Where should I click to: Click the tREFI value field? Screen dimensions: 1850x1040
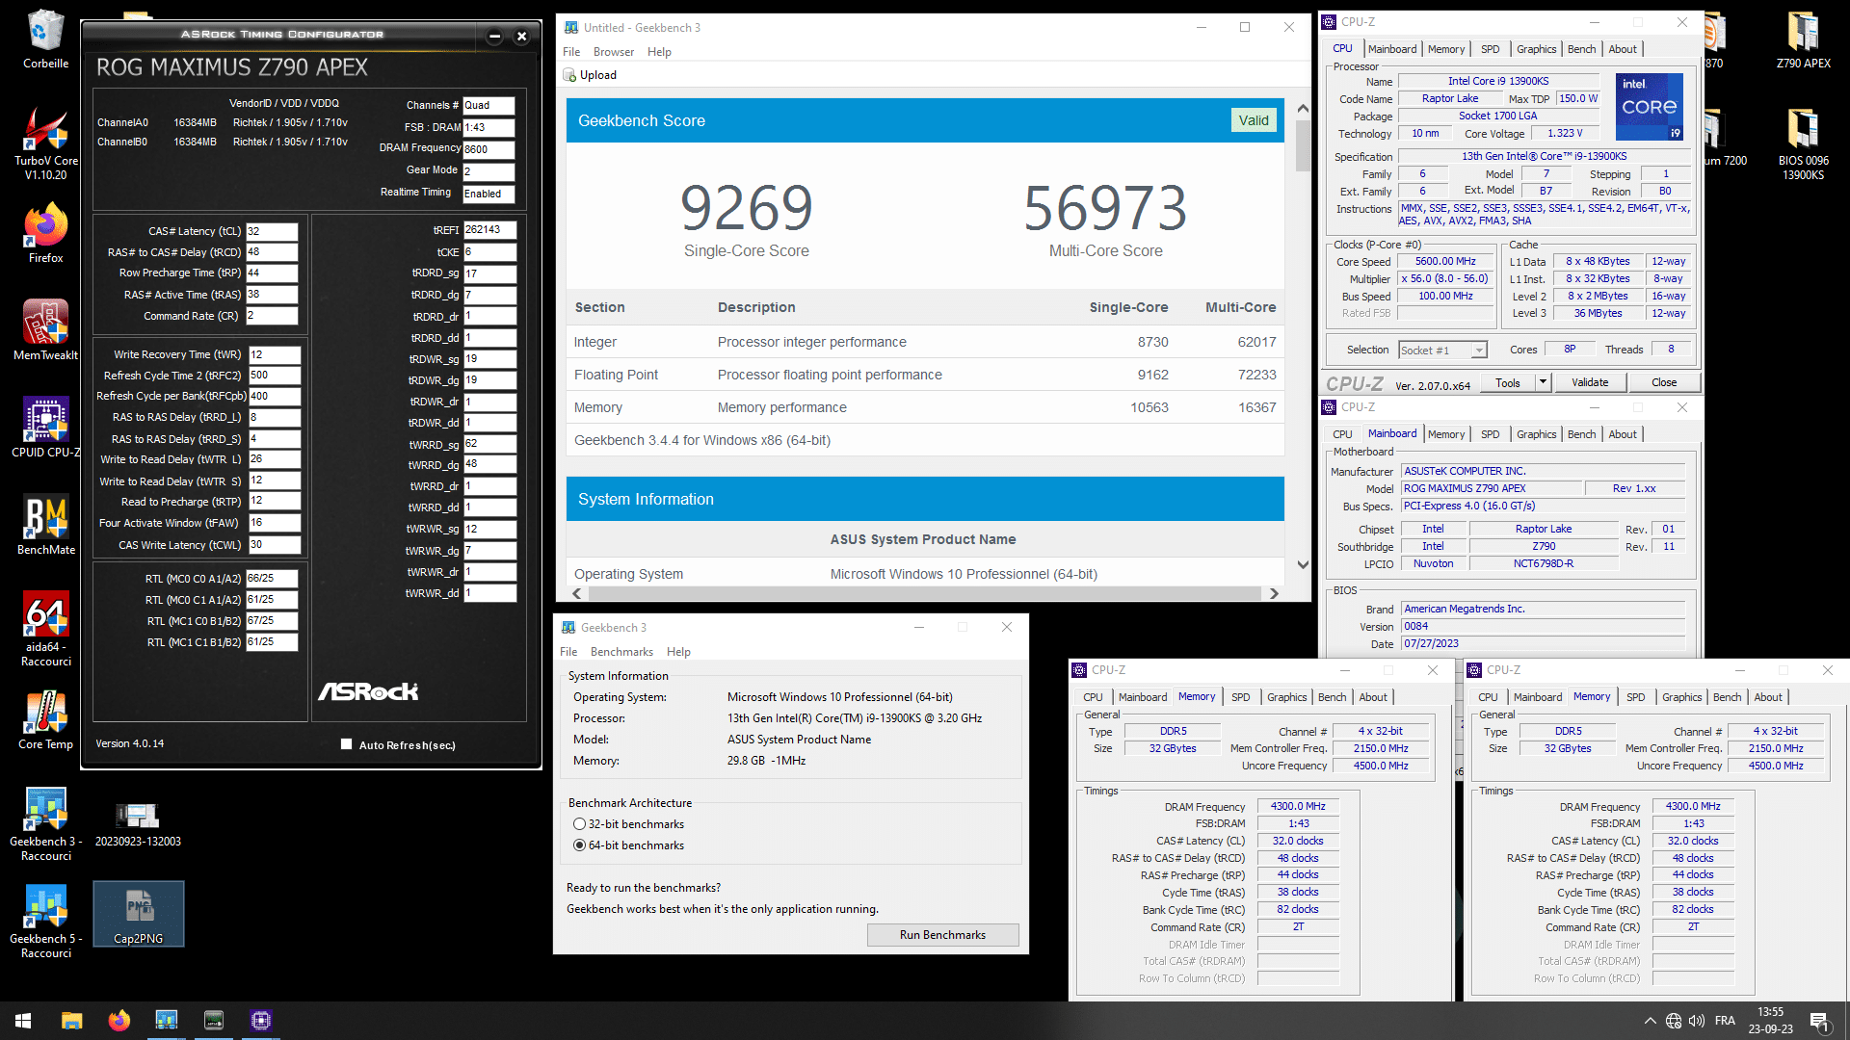click(489, 230)
